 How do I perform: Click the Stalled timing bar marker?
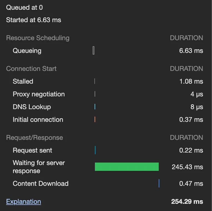point(95,81)
